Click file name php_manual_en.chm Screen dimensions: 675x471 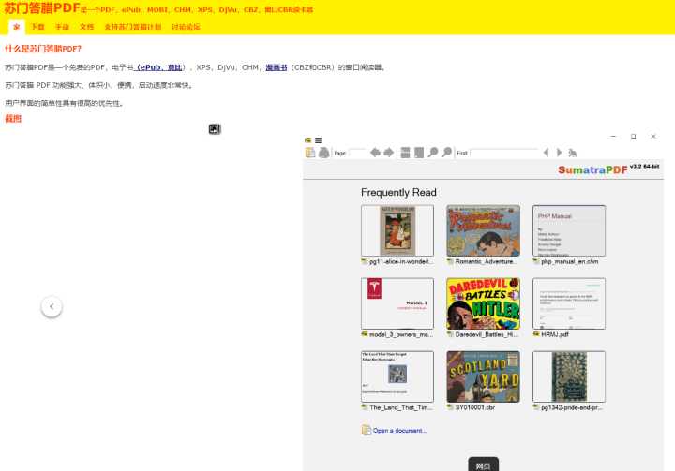point(570,261)
